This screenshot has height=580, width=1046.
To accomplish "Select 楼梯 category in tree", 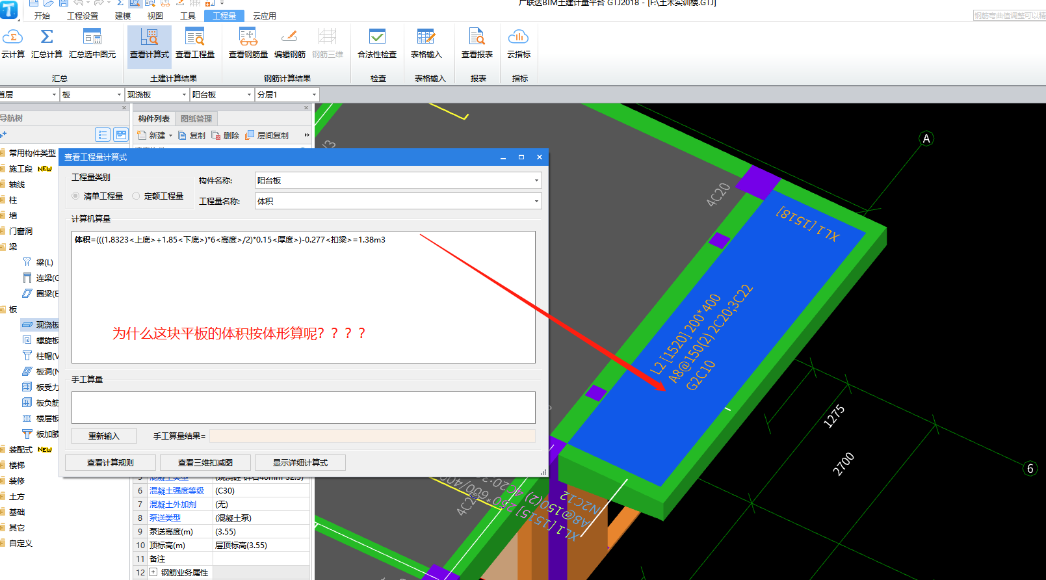I will click(x=17, y=465).
